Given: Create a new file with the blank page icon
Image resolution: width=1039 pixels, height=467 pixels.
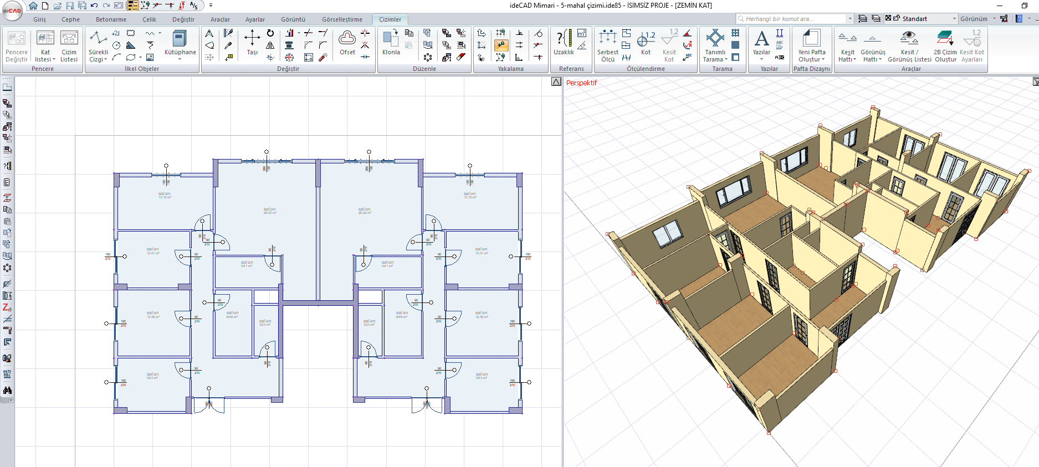Looking at the screenshot, I should click(45, 6).
